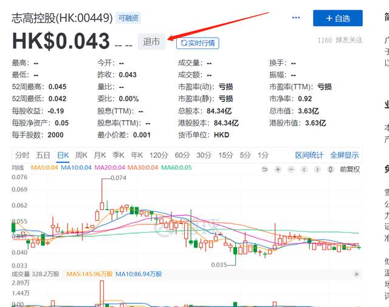The width and height of the screenshot is (389, 307).
Task: Click the 实时行情 refresh button
Action: [x=198, y=43]
